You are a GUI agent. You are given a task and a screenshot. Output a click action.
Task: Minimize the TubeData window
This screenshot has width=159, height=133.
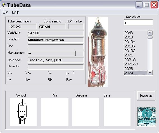point(139,5)
